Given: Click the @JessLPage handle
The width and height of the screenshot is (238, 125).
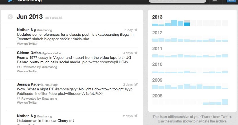Looking at the screenshot, I should pos(49,85).
